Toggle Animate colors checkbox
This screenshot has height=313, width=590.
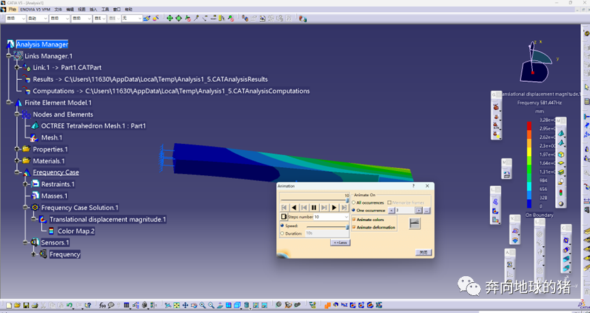[x=354, y=220]
